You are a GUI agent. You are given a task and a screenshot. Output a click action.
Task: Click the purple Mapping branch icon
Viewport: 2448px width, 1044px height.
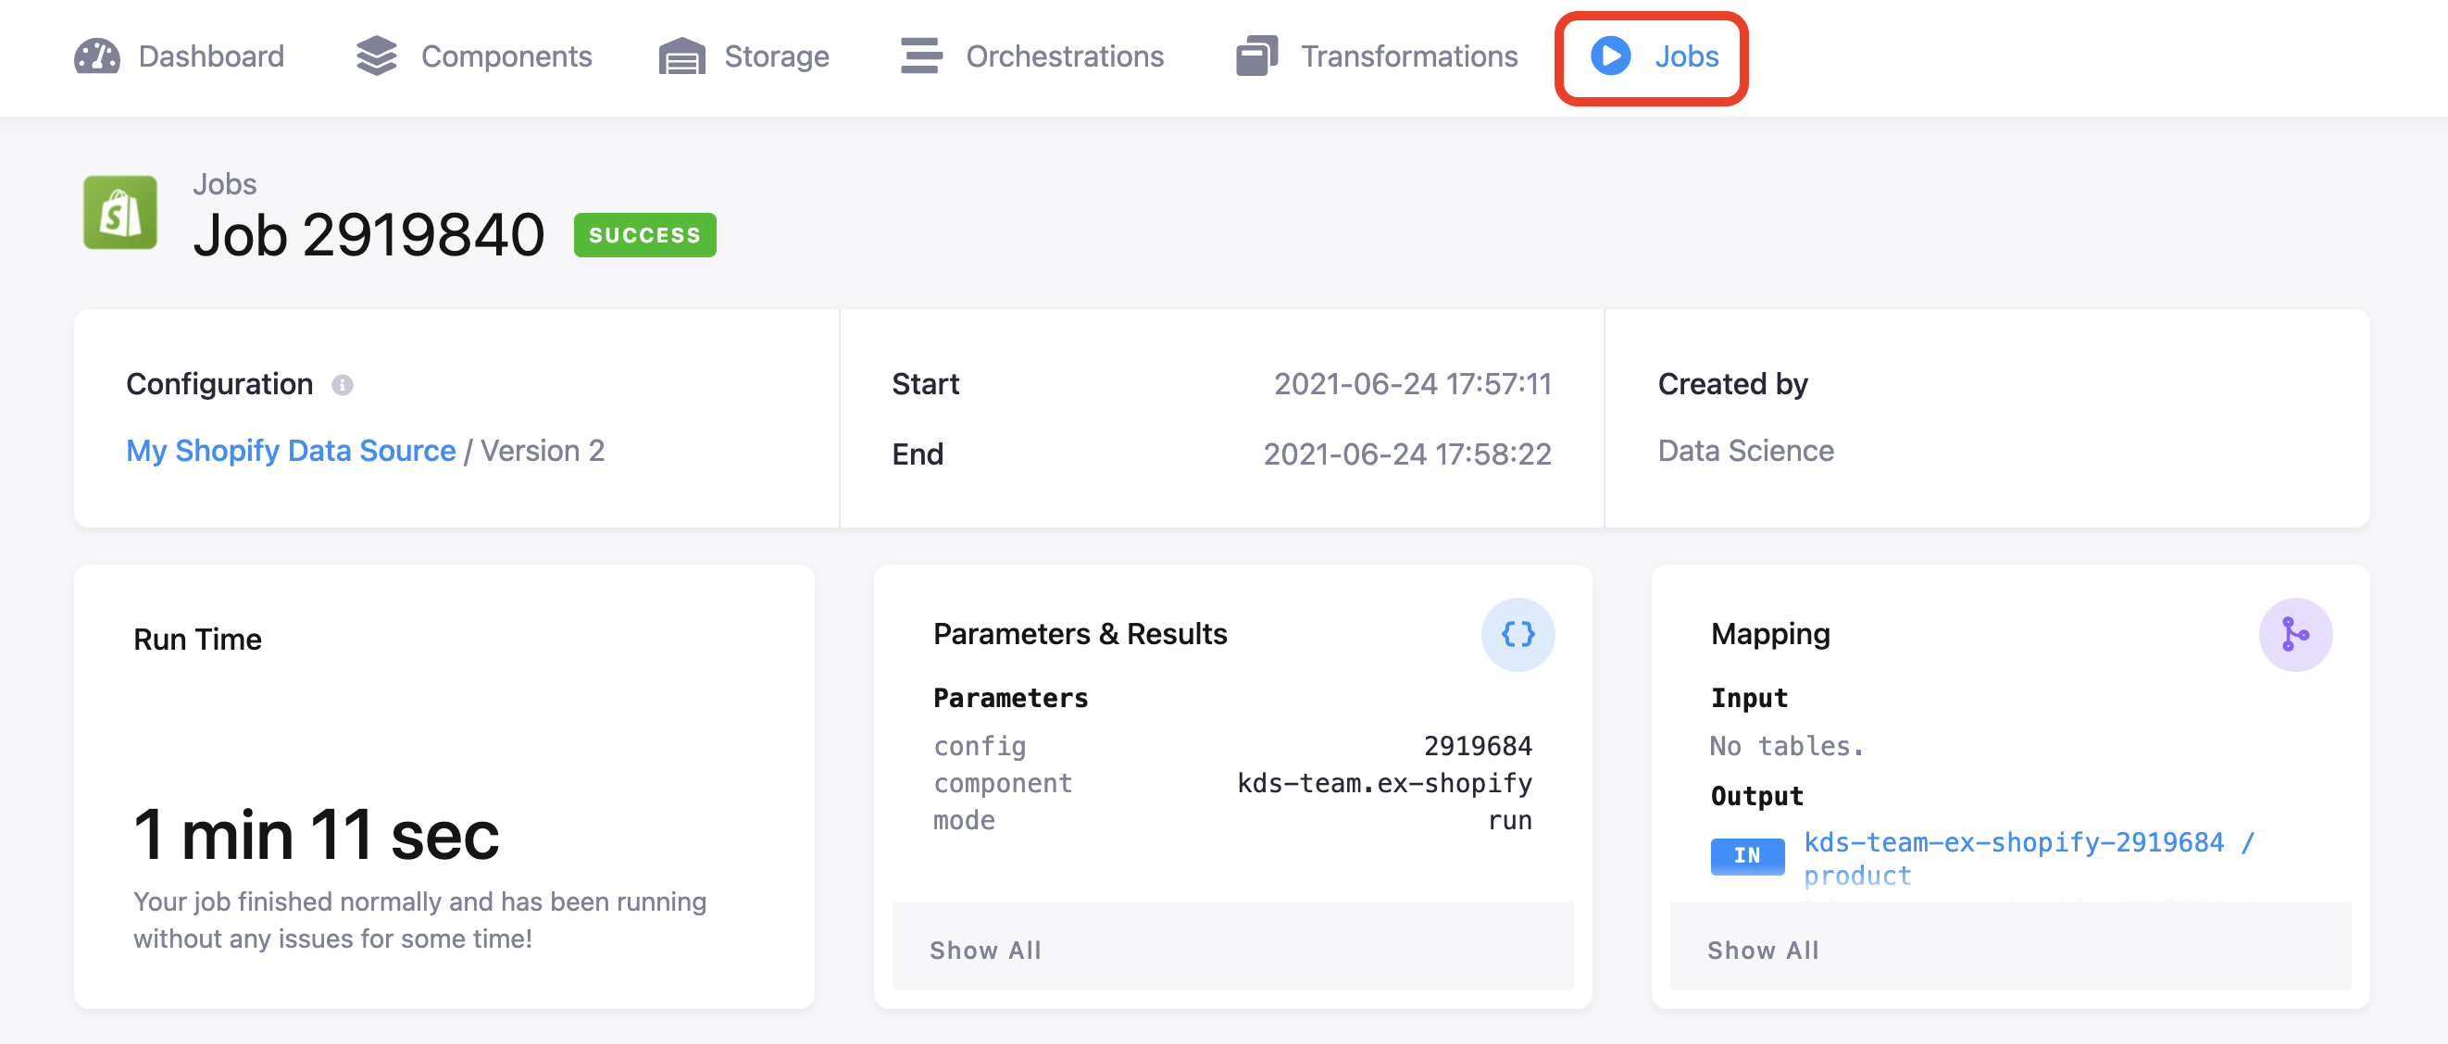(2295, 635)
